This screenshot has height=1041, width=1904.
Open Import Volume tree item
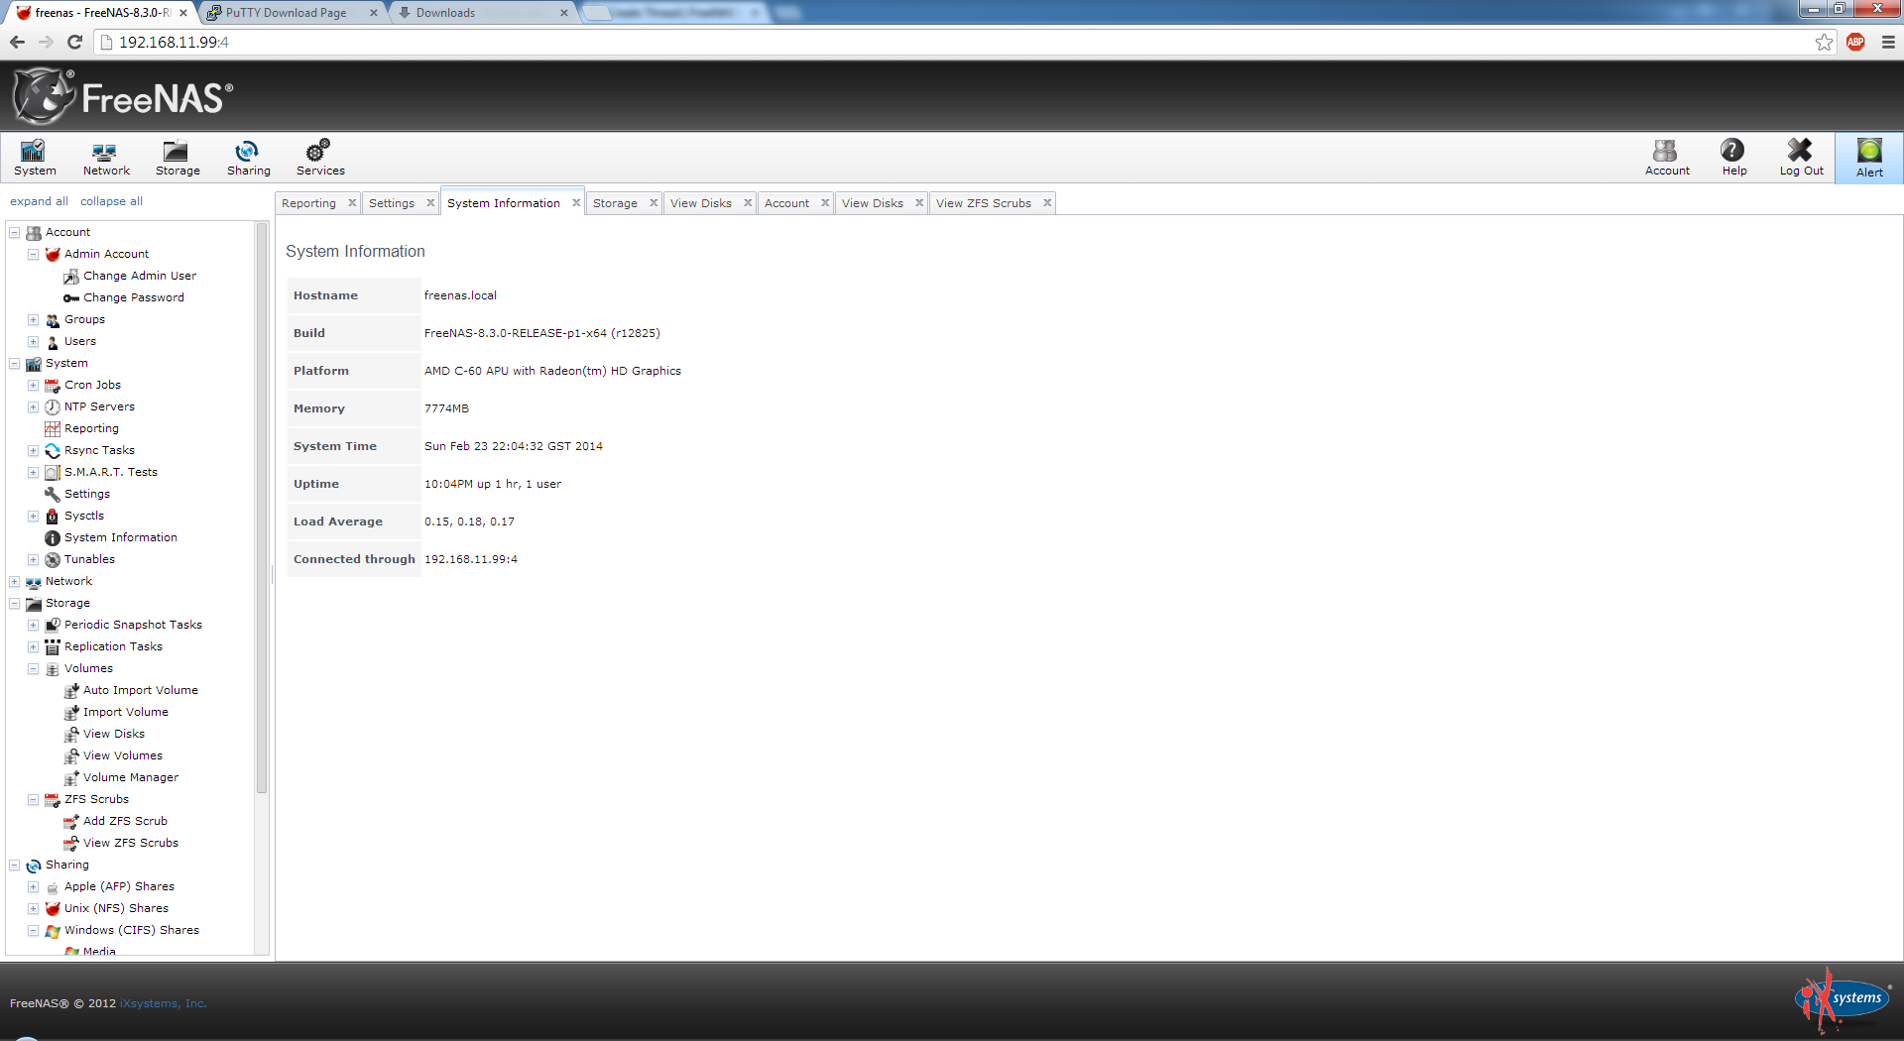click(125, 712)
